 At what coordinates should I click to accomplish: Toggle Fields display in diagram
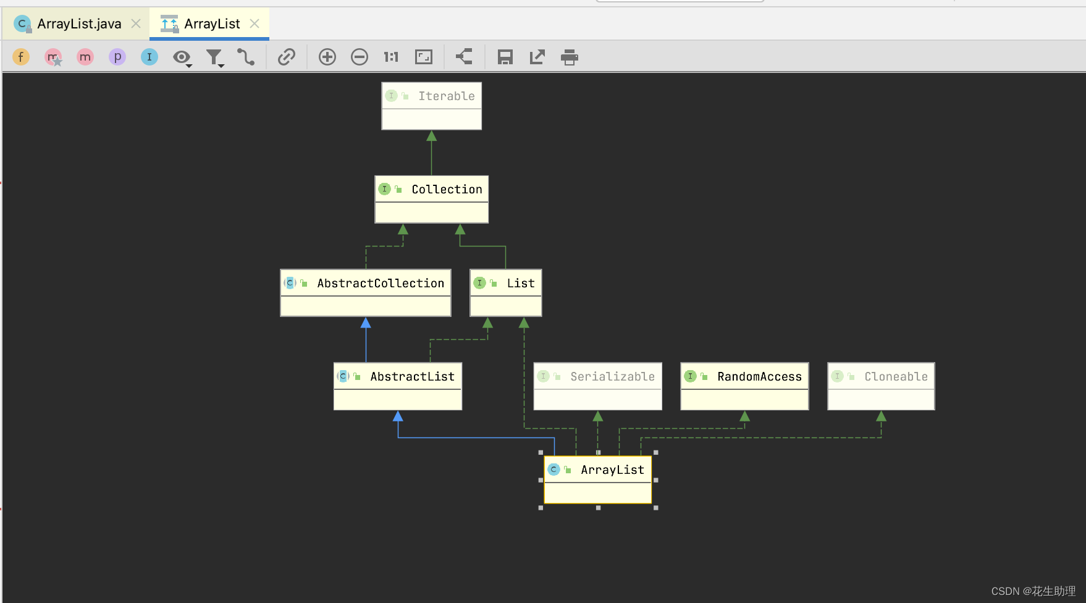[21, 57]
